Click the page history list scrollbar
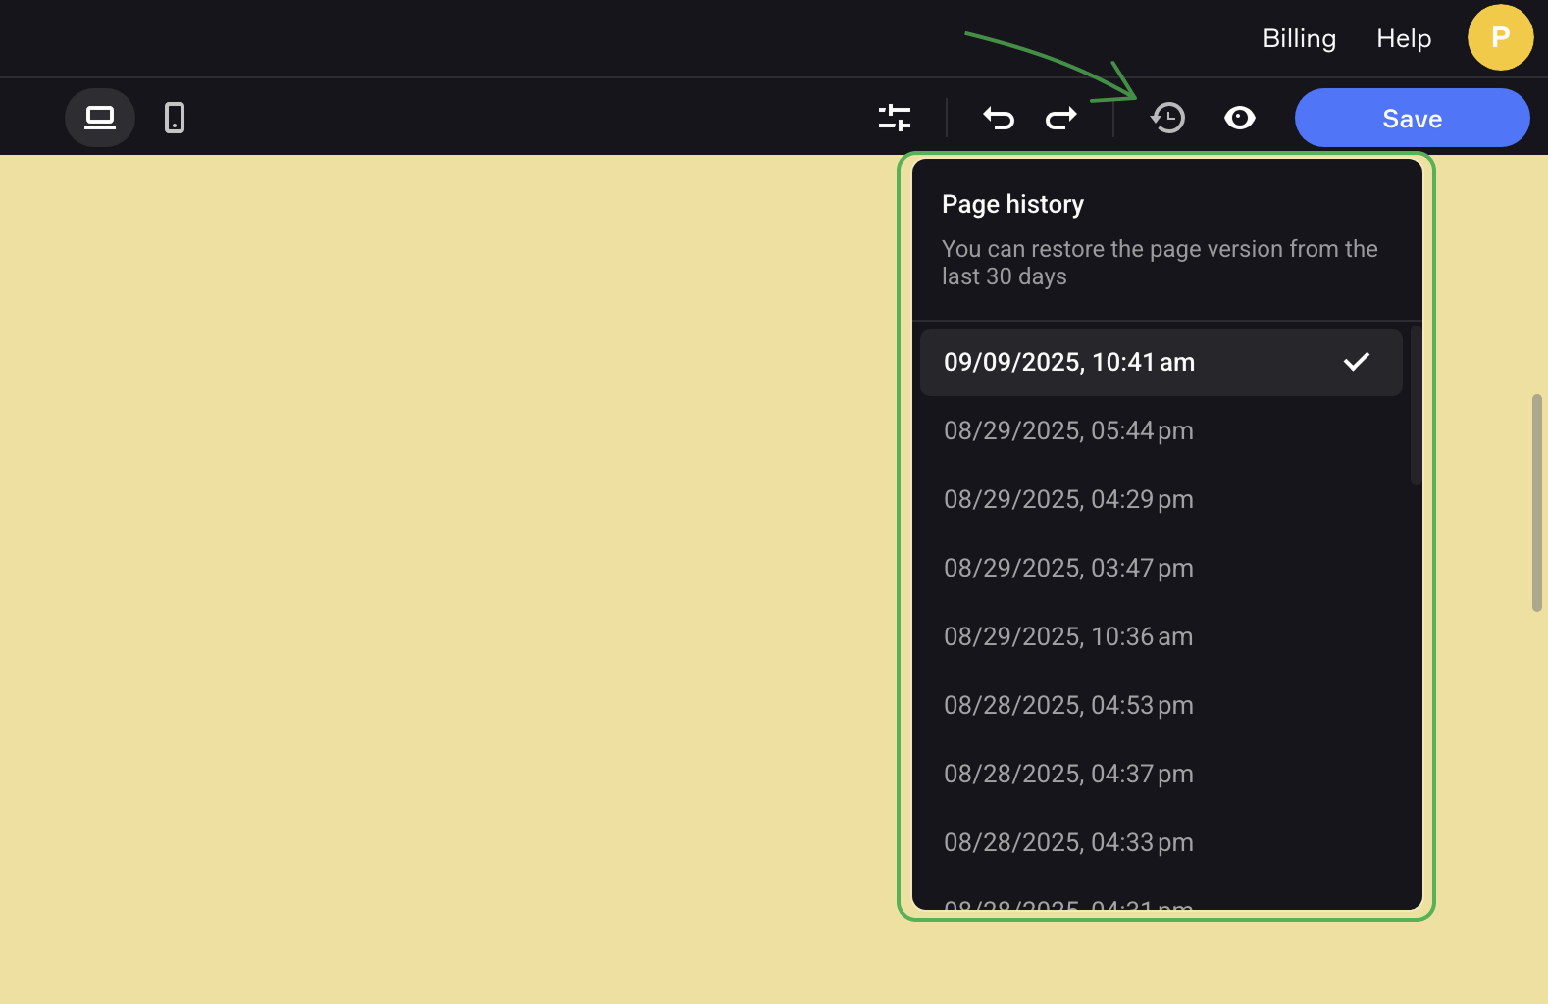Viewport: 1548px width, 1004px height. coord(1416,406)
